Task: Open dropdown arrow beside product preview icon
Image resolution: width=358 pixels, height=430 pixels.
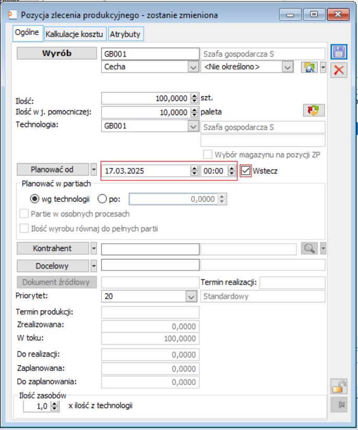Action: tap(323, 67)
